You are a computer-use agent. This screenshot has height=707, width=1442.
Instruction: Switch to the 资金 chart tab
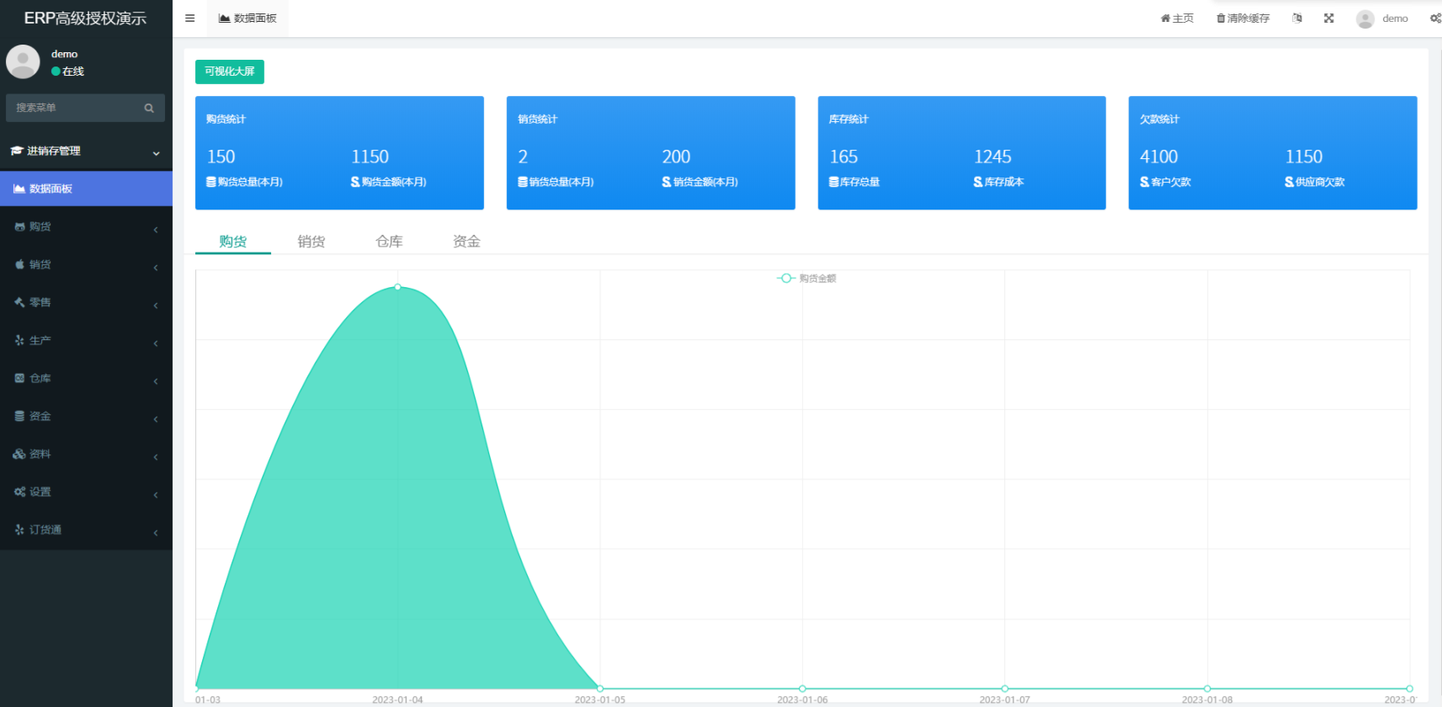click(466, 242)
